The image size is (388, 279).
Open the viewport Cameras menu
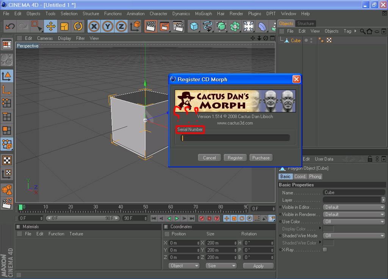(x=45, y=38)
